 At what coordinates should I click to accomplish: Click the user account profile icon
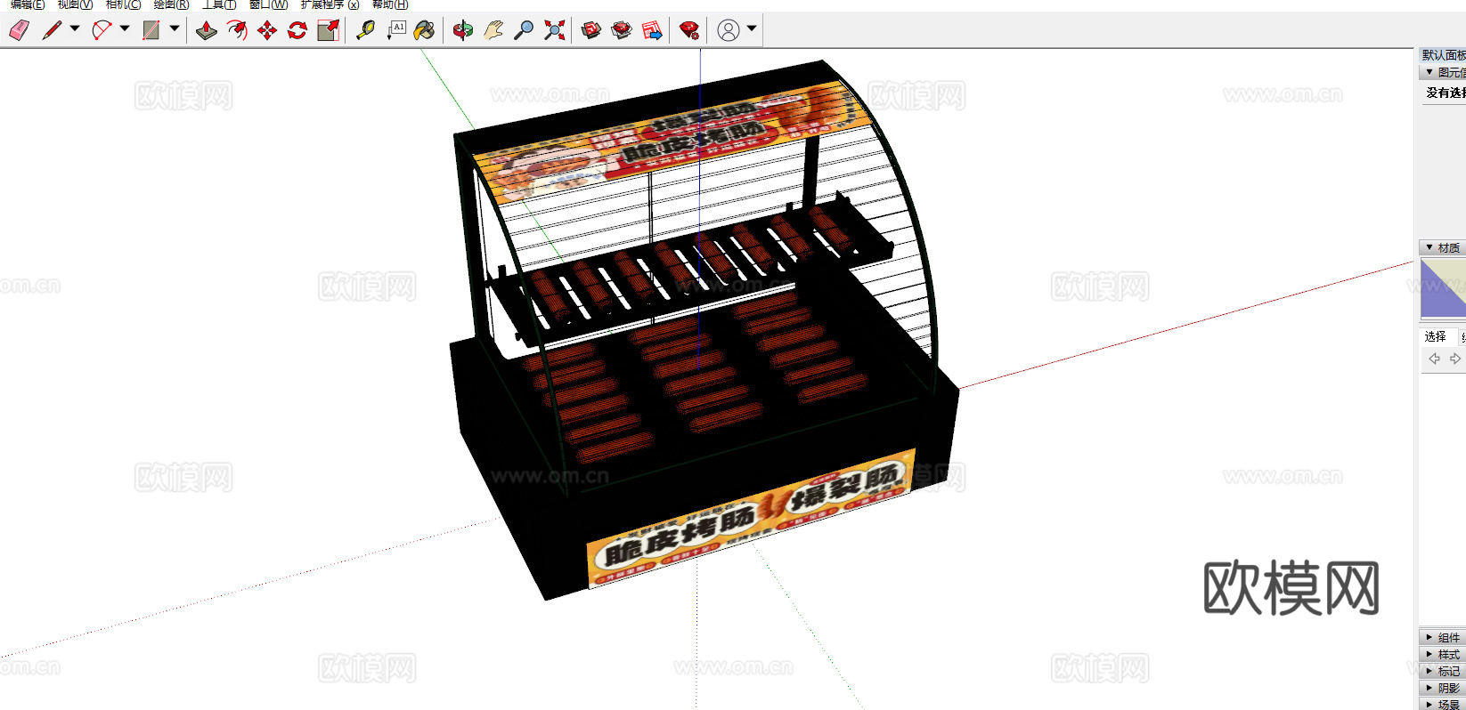[729, 30]
